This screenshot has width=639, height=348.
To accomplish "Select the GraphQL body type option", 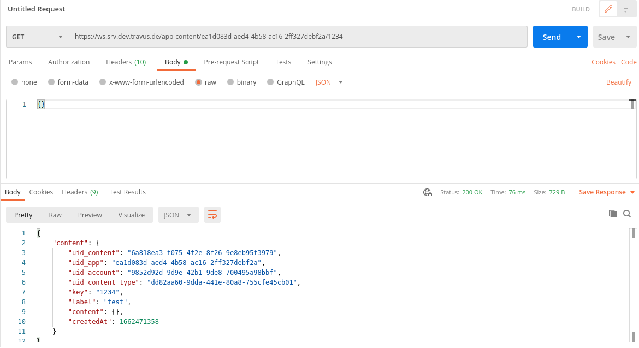I will (270, 82).
